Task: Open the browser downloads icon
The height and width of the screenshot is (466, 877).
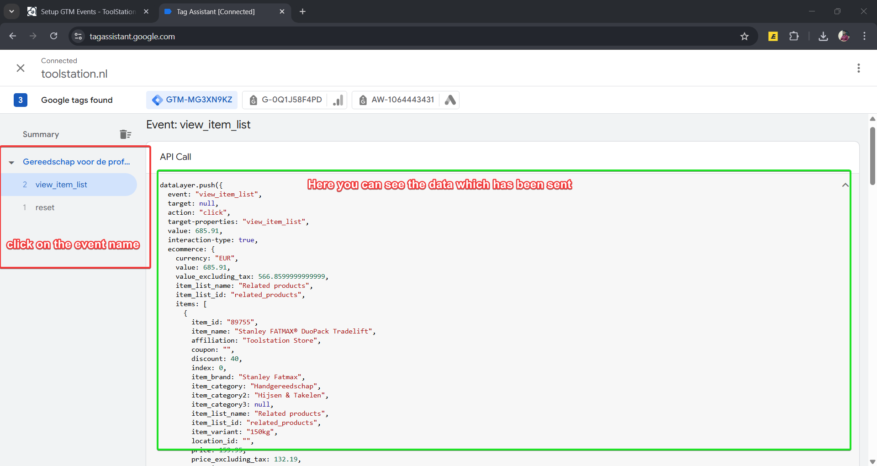Action: coord(823,37)
